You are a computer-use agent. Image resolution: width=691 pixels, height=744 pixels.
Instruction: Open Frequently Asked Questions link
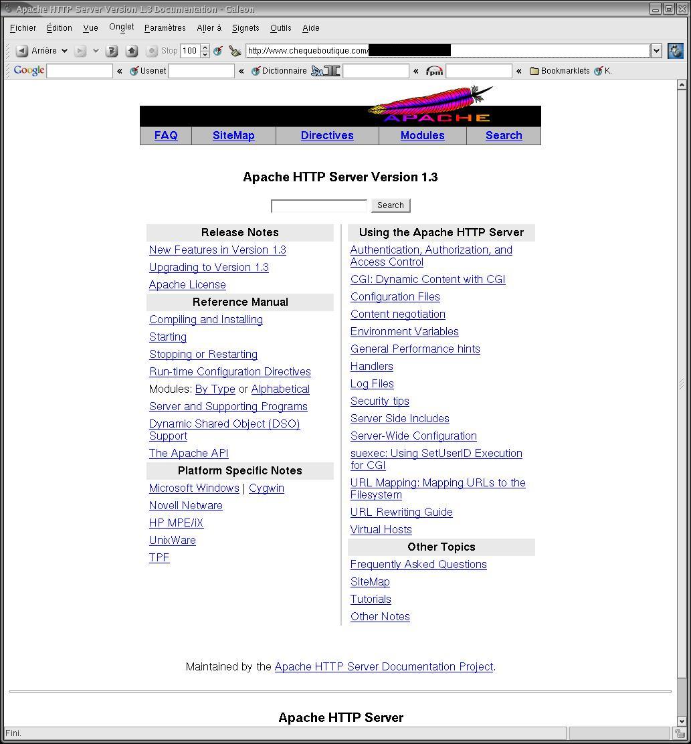pyautogui.click(x=418, y=565)
